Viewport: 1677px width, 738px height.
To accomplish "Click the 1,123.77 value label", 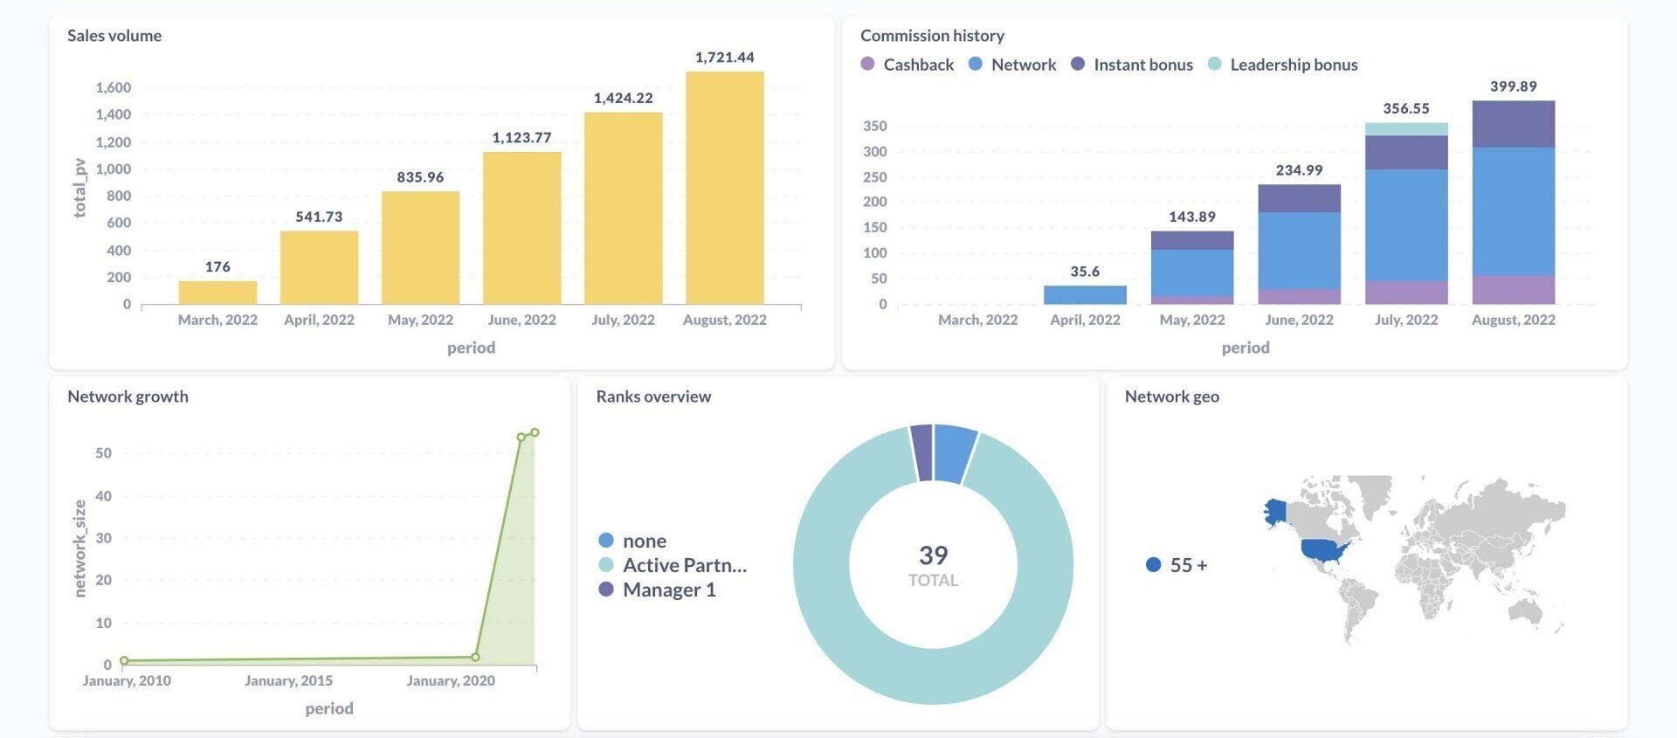I will coord(521,138).
